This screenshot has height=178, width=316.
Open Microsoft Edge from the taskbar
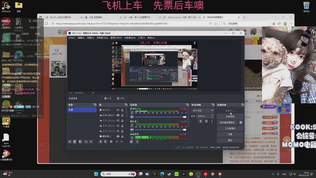(162, 174)
